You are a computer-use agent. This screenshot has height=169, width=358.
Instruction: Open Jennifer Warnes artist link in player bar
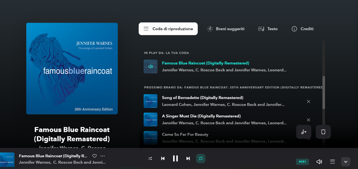35,162
